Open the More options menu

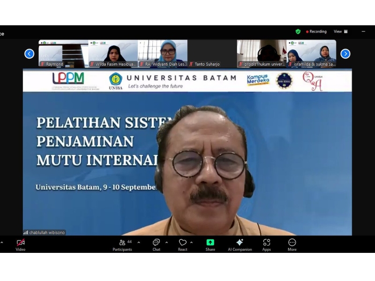click(x=292, y=245)
